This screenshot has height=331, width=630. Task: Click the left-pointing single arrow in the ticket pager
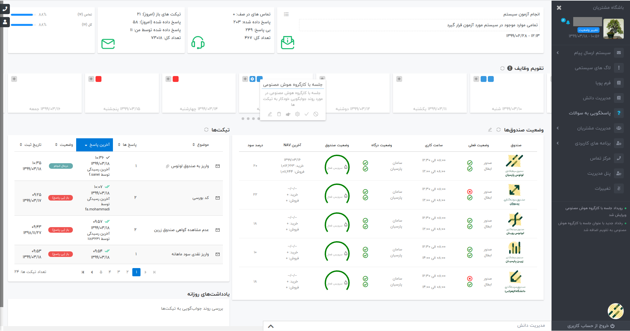92,272
